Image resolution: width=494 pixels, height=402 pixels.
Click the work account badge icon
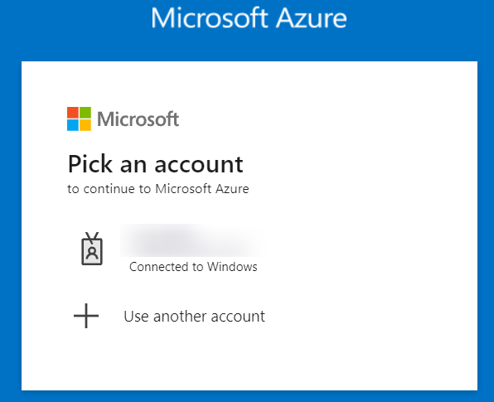[92, 249]
